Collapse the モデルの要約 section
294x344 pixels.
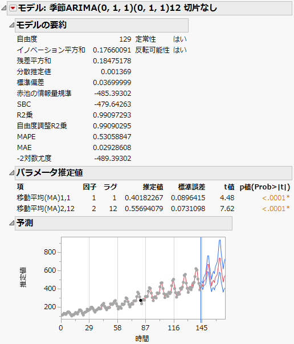click(x=11, y=25)
